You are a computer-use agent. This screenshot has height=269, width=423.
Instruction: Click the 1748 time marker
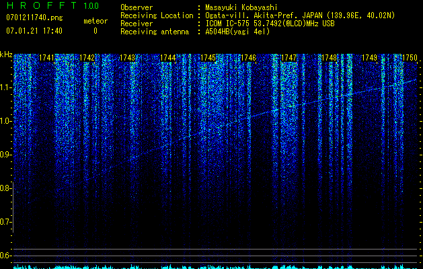click(x=329, y=58)
